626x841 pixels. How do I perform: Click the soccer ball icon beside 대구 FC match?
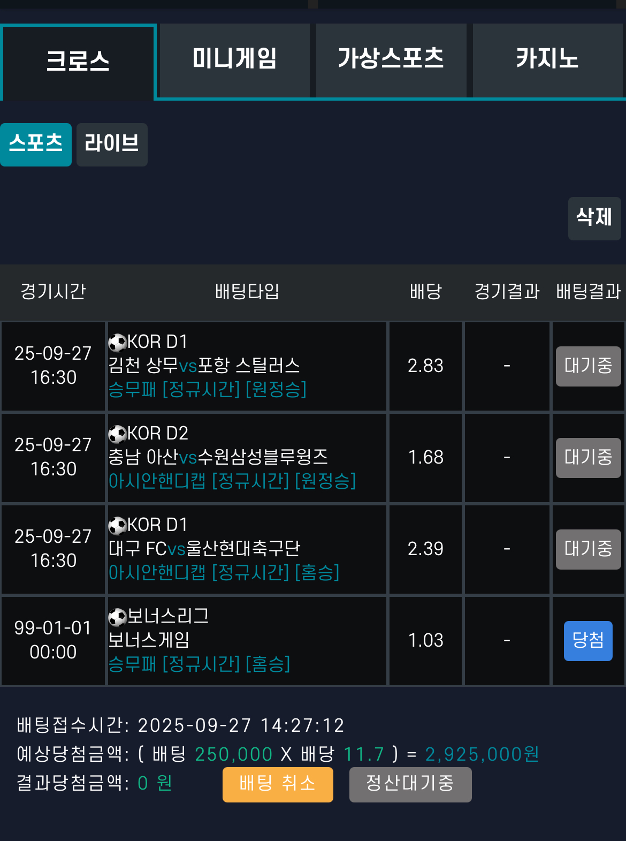(x=118, y=526)
